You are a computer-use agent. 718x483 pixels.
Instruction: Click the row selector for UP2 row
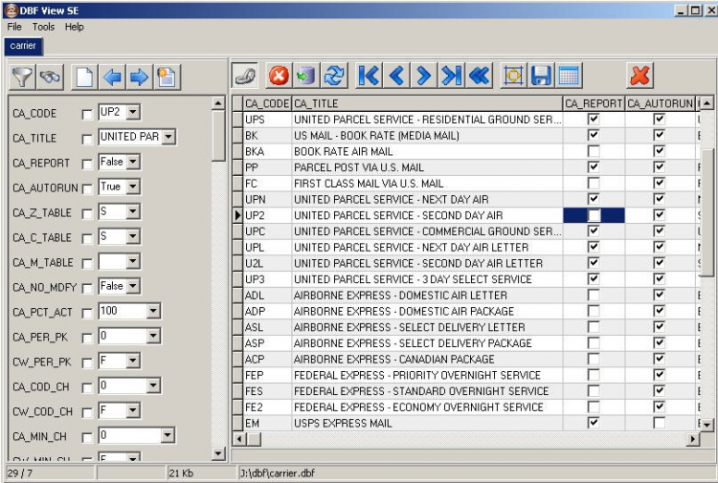click(237, 215)
